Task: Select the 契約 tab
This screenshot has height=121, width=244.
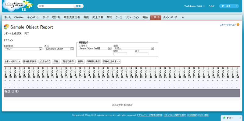Action: [109, 17]
